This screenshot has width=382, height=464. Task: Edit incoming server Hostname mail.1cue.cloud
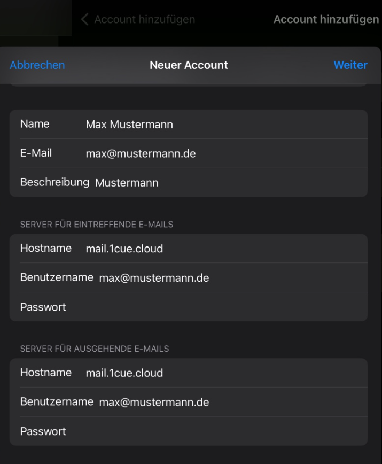(x=189, y=248)
